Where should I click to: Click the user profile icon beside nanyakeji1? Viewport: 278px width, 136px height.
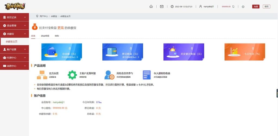click(x=201, y=7)
